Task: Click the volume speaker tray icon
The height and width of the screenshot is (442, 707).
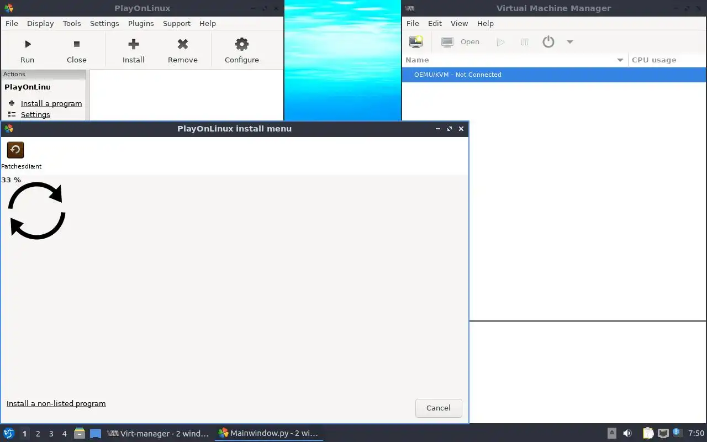Action: (627, 433)
